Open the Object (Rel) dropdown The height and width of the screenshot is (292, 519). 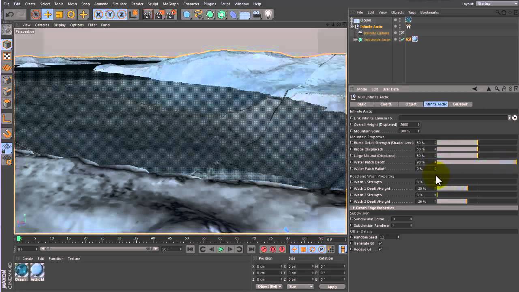(269, 286)
